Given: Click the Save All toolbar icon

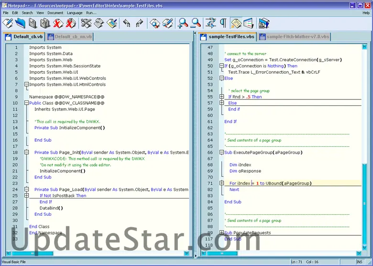Looking at the screenshot, I should 45,23.
